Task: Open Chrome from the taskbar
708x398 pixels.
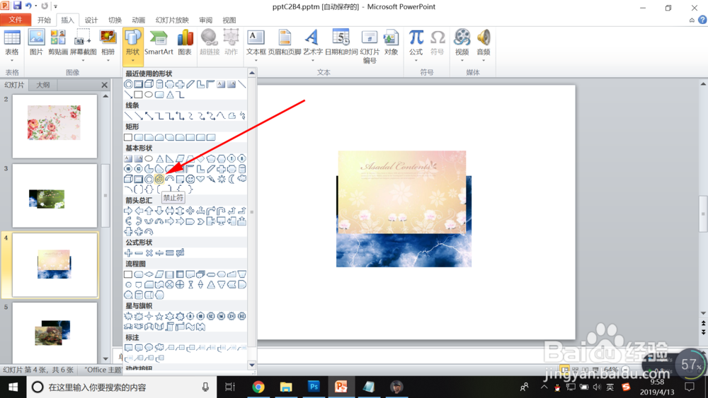Action: tap(258, 387)
